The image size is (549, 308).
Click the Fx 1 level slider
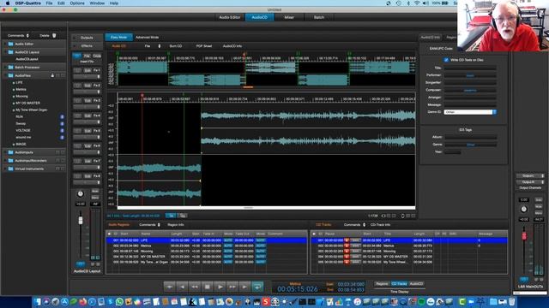[87, 76]
